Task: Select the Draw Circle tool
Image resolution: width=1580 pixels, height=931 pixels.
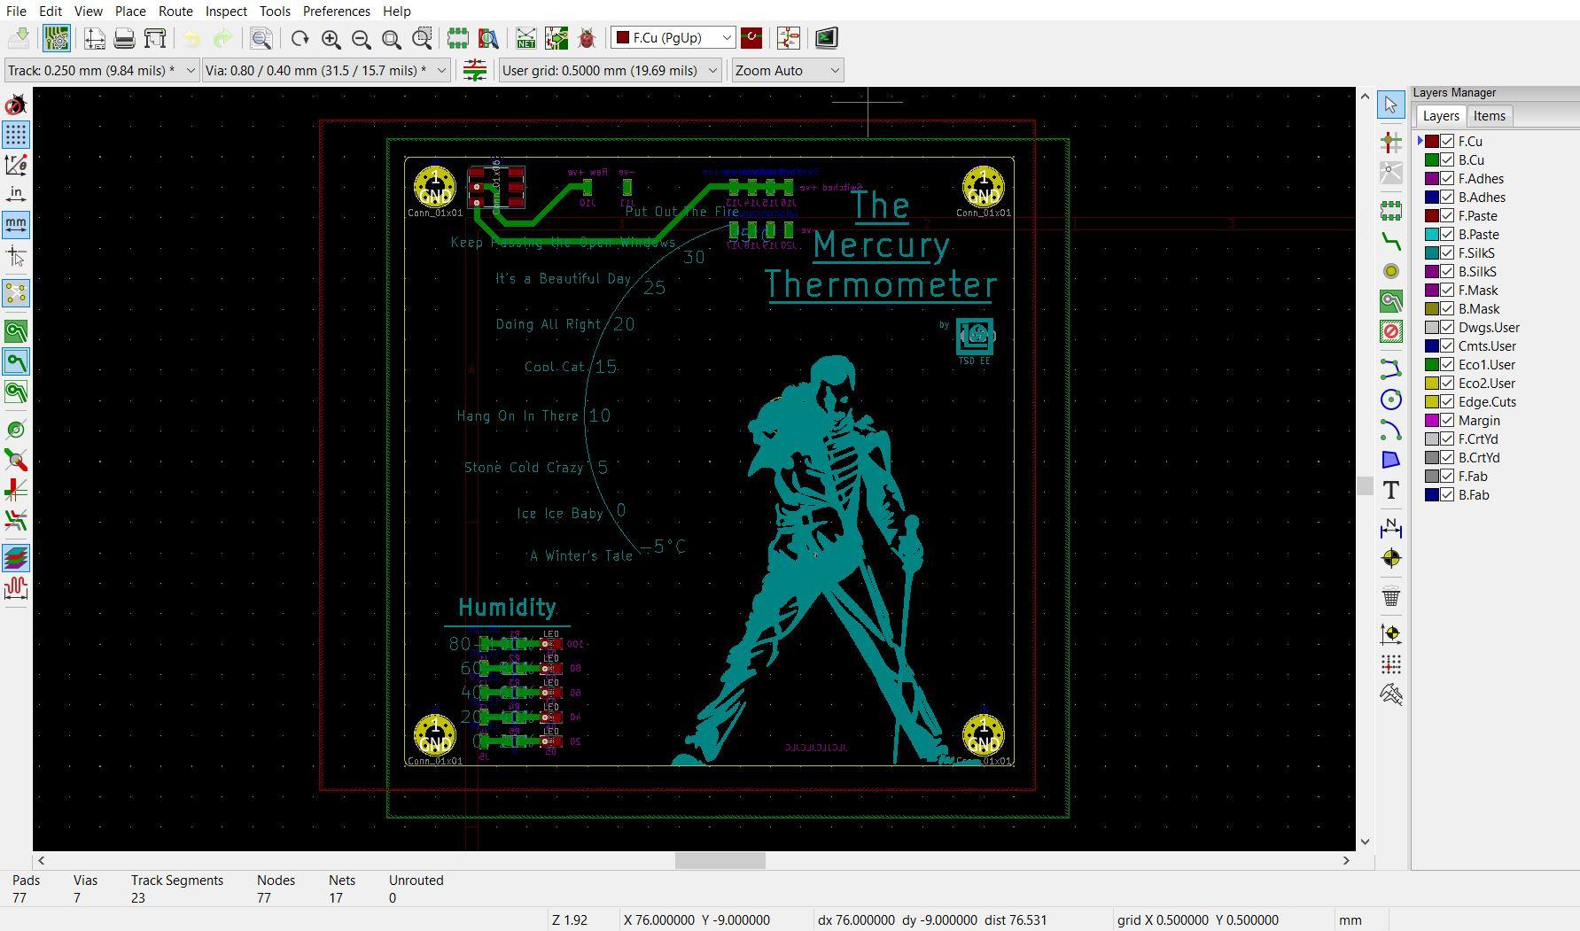Action: coord(1391,400)
